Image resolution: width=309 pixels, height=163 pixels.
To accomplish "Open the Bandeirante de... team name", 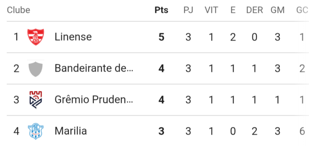I will point(94,68).
